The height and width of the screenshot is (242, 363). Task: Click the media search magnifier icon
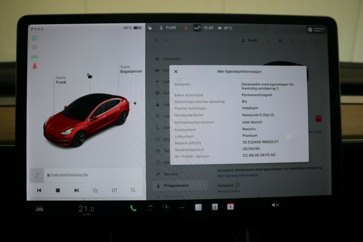(x=133, y=190)
